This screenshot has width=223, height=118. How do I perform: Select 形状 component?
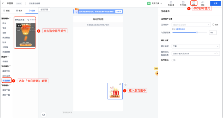4,42
